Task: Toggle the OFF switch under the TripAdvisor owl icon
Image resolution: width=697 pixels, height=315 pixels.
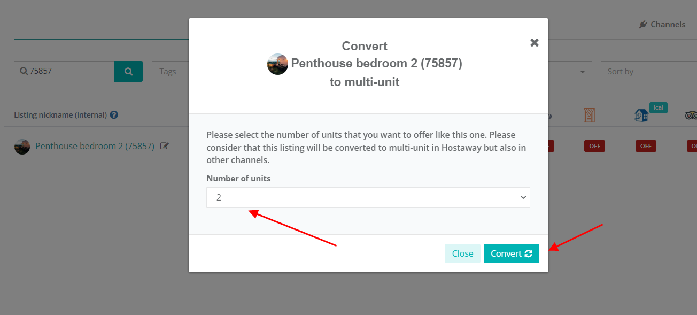Action: tap(692, 146)
